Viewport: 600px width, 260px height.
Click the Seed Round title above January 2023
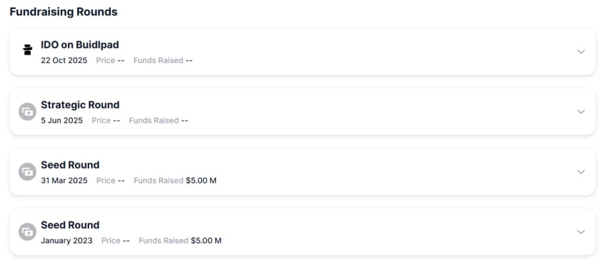(x=70, y=225)
